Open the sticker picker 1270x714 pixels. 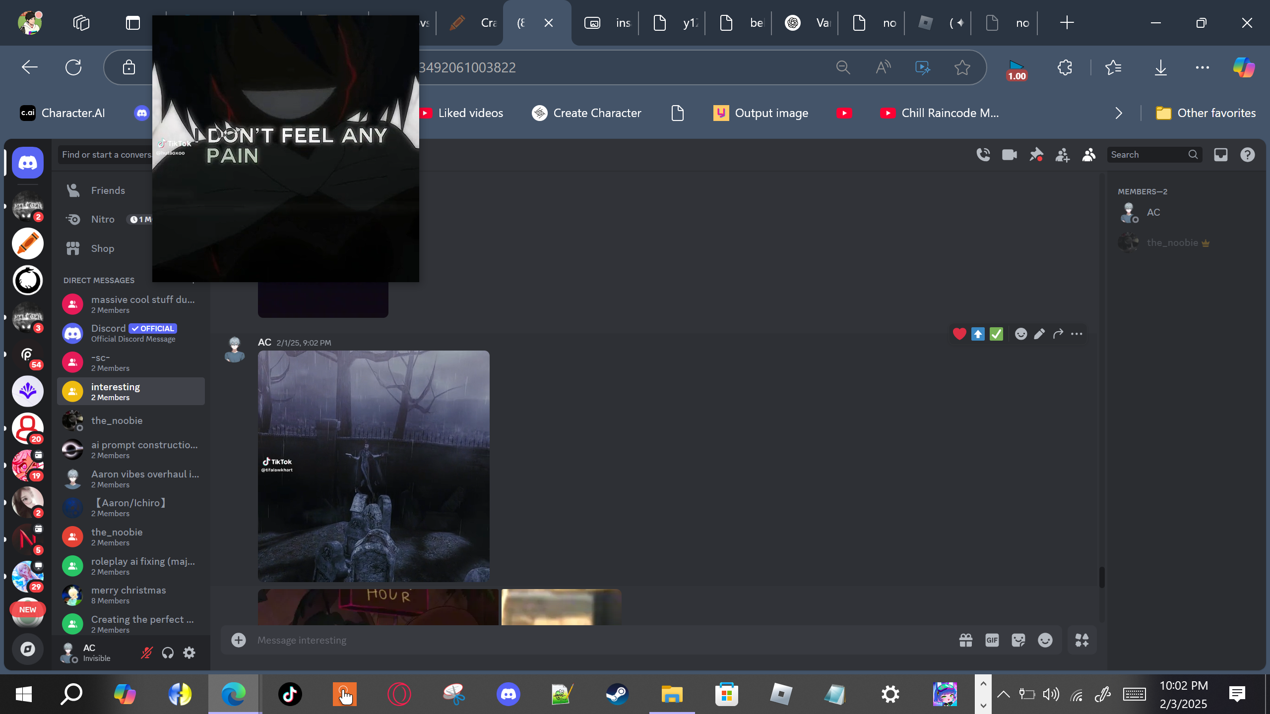[1018, 640]
